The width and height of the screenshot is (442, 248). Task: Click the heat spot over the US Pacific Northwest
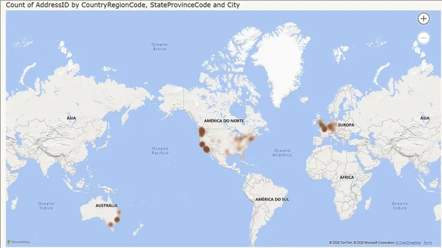[x=202, y=132]
